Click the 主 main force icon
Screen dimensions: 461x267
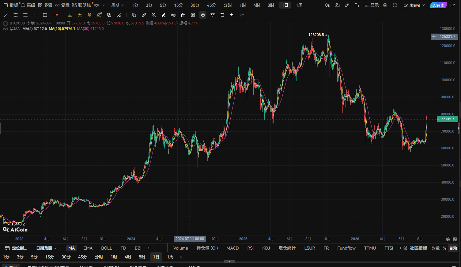(x=70, y=15)
